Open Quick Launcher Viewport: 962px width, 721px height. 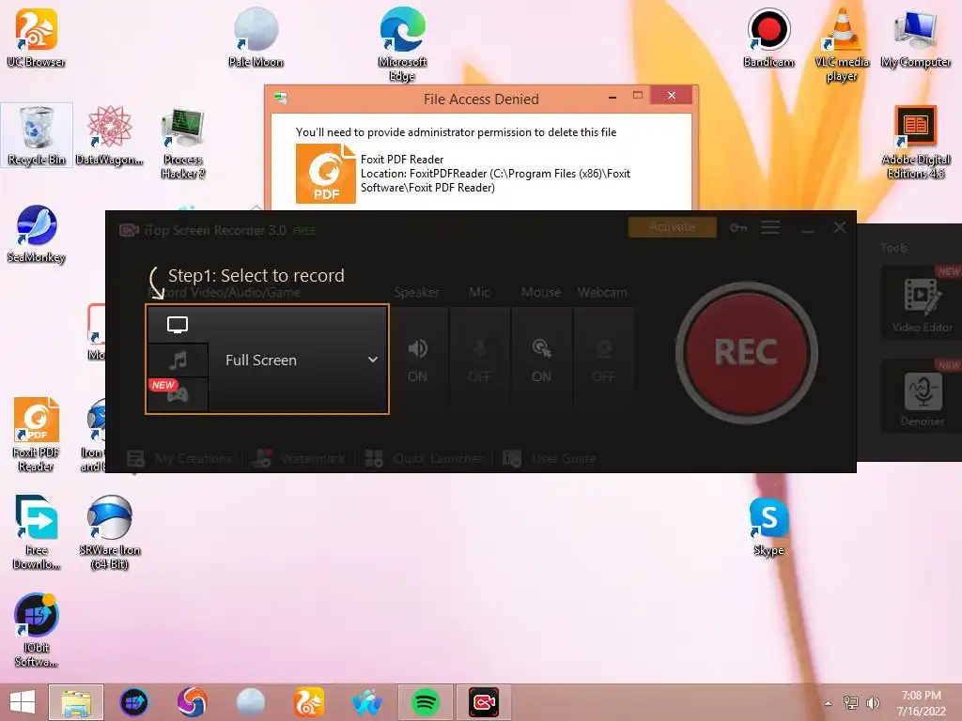(x=424, y=458)
